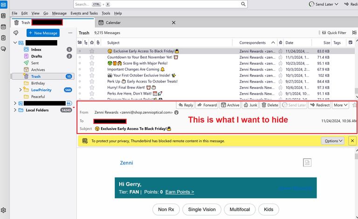Click sender contact icon next to Zenni address
The width and height of the screenshot is (358, 219).
point(176,112)
